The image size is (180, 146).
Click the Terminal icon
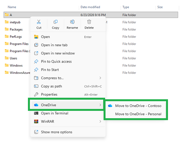(x=36, y=113)
